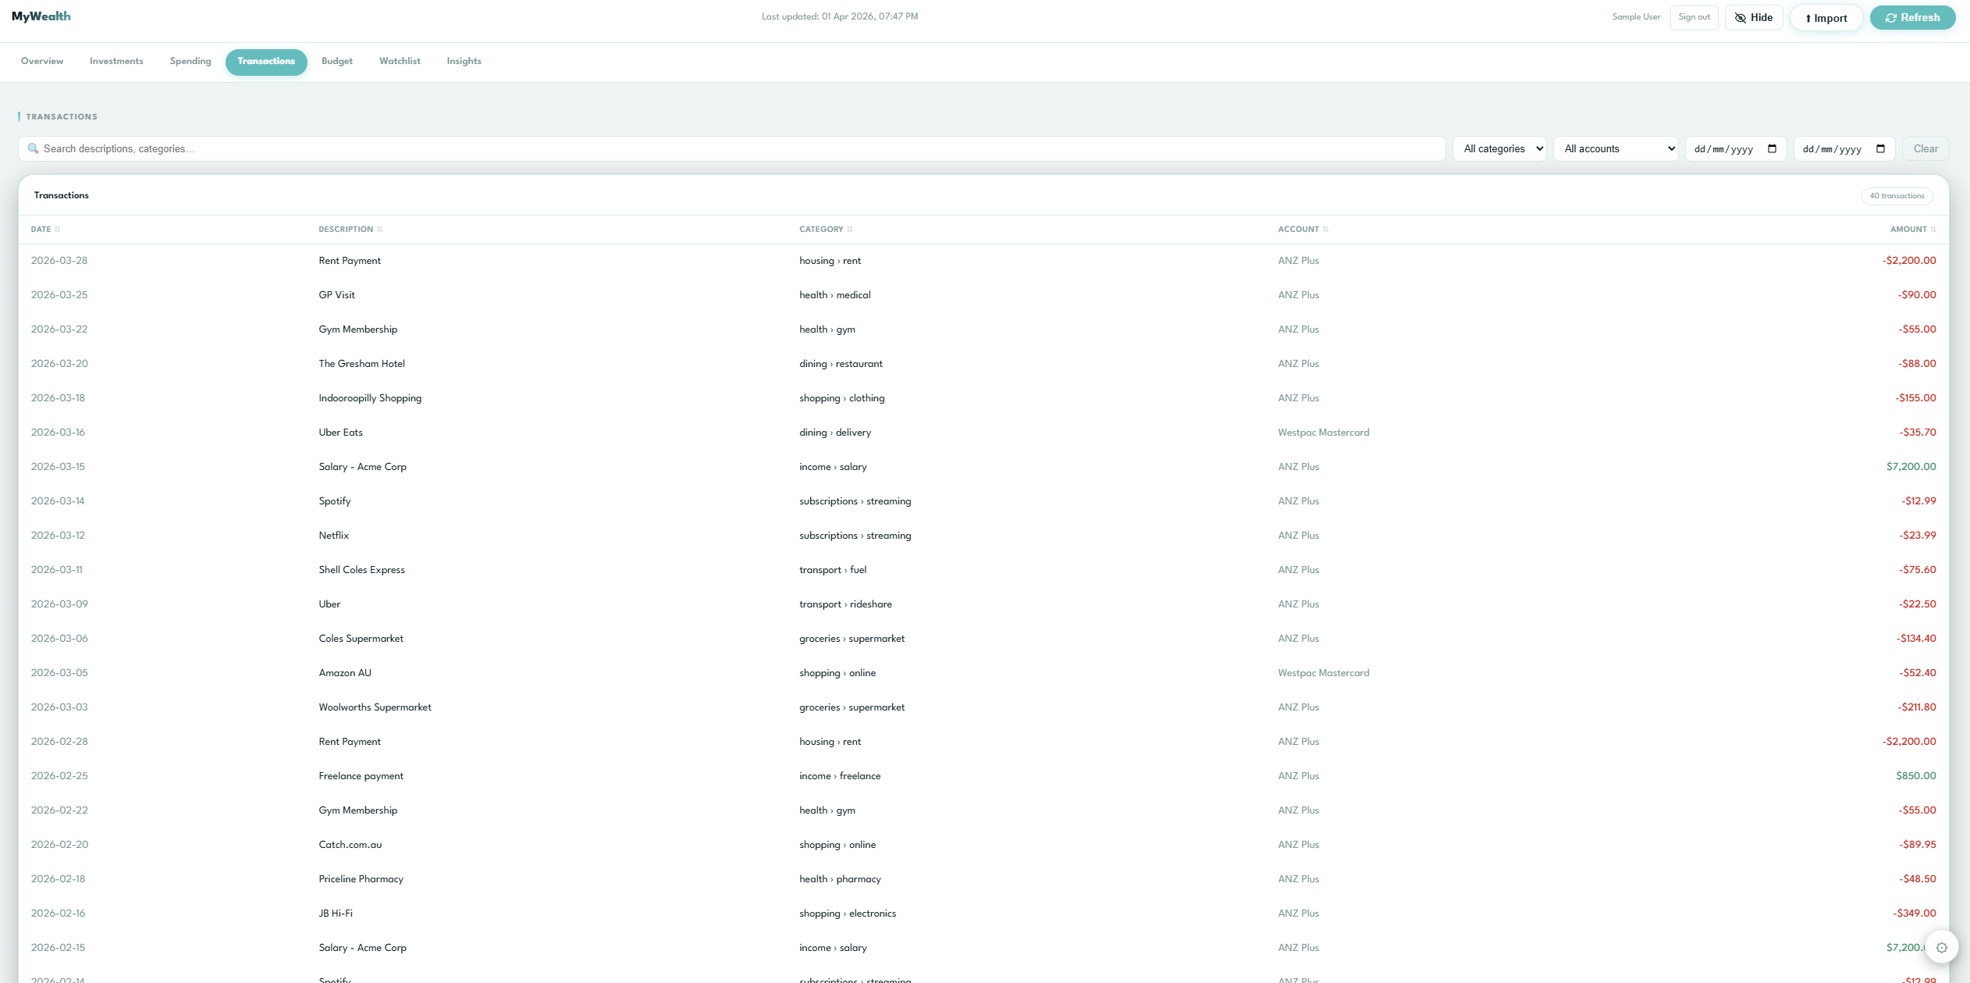Click the search magnifier icon in the search bar

click(x=34, y=148)
